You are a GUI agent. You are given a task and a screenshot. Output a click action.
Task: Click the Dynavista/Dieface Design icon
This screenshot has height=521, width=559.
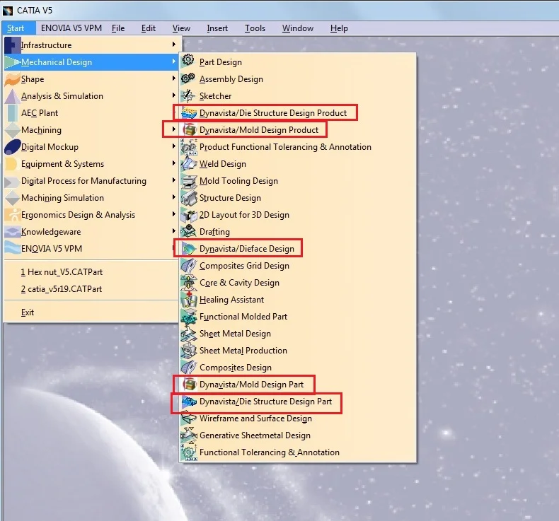[189, 248]
